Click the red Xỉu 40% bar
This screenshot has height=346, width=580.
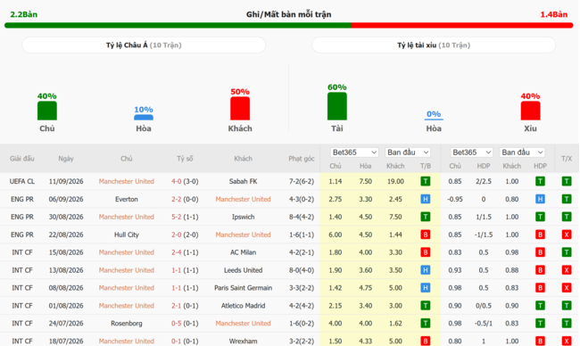coord(530,111)
